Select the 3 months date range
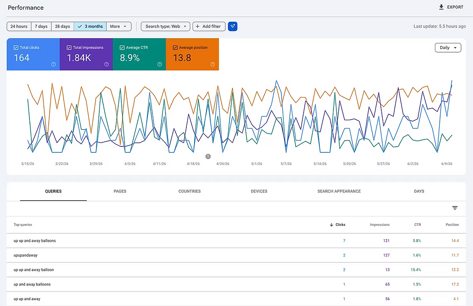The image size is (473, 306). pos(90,26)
